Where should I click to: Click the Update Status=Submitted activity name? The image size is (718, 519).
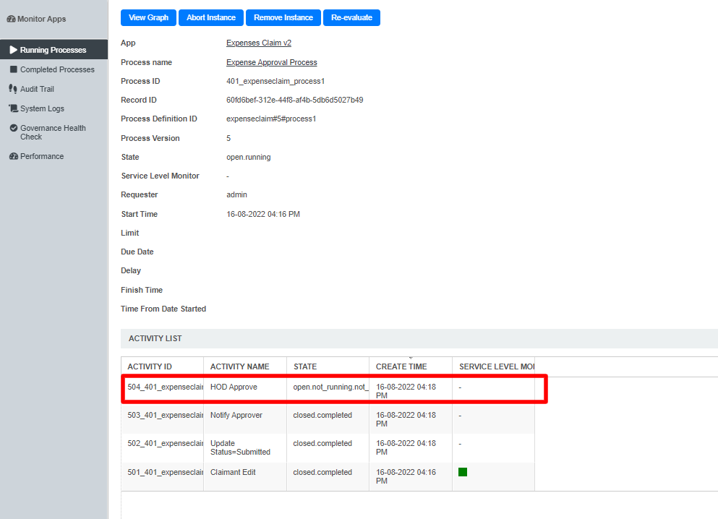click(x=240, y=447)
